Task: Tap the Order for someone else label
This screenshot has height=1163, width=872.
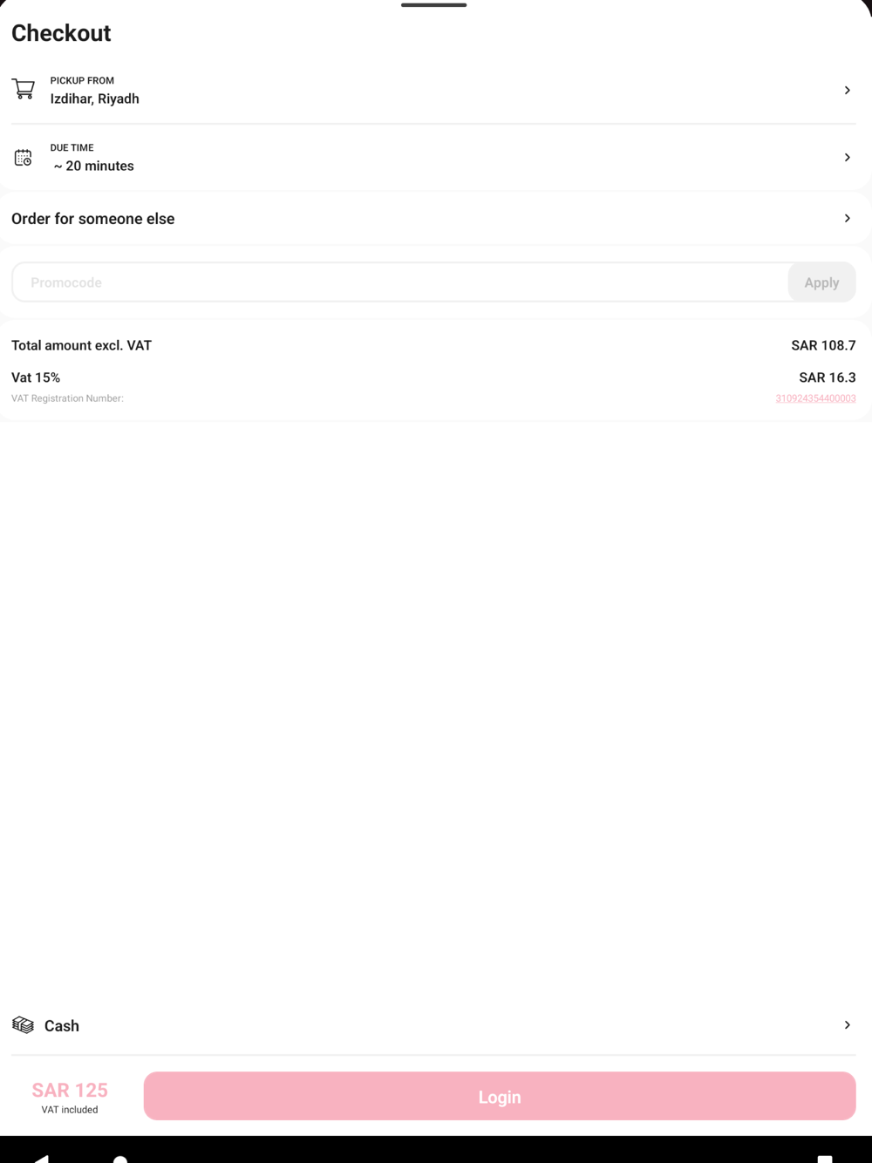Action: pyautogui.click(x=93, y=219)
